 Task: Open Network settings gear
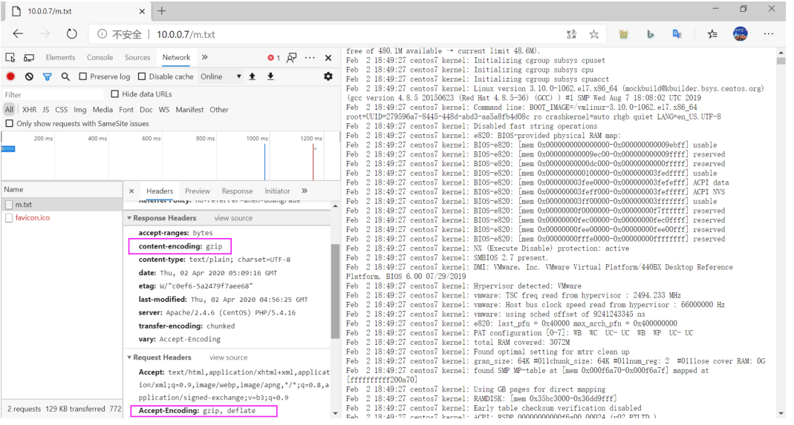(328, 76)
